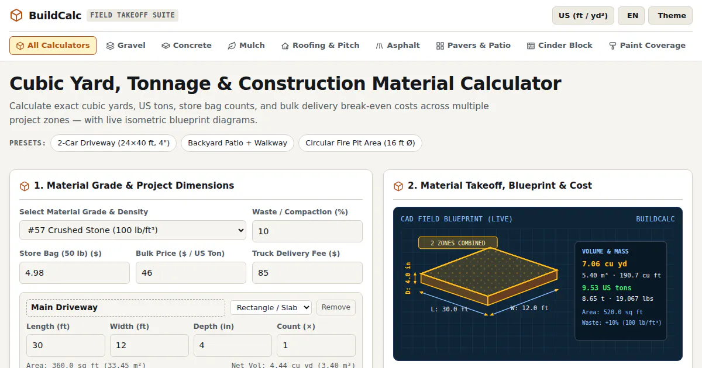Click the 2 ZONES COMBINED blueprint label

point(458,243)
